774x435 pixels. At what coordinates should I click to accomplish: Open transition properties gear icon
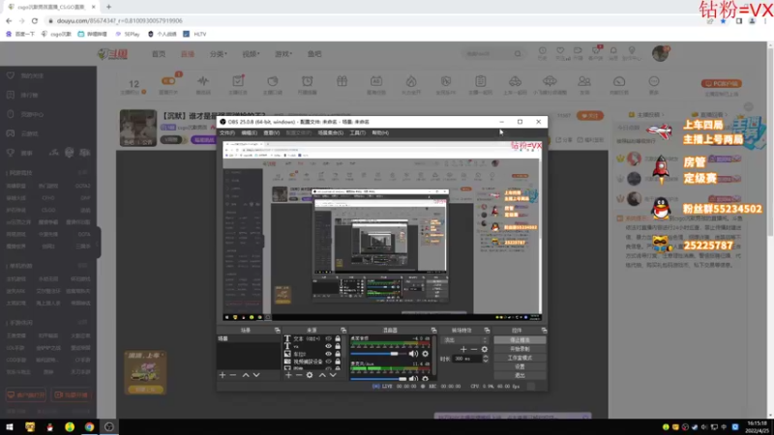(x=485, y=349)
